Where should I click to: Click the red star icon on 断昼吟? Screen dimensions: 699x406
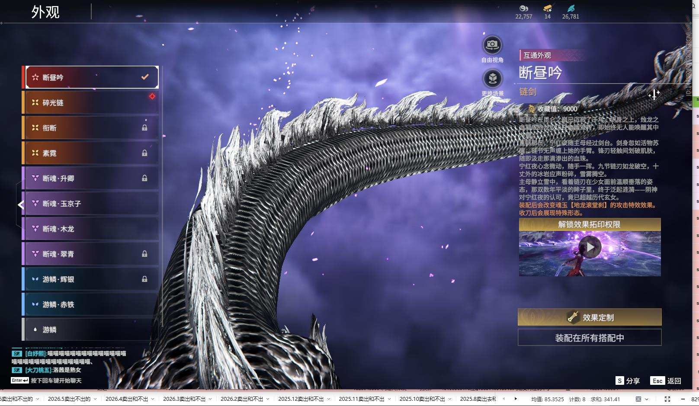pos(35,77)
